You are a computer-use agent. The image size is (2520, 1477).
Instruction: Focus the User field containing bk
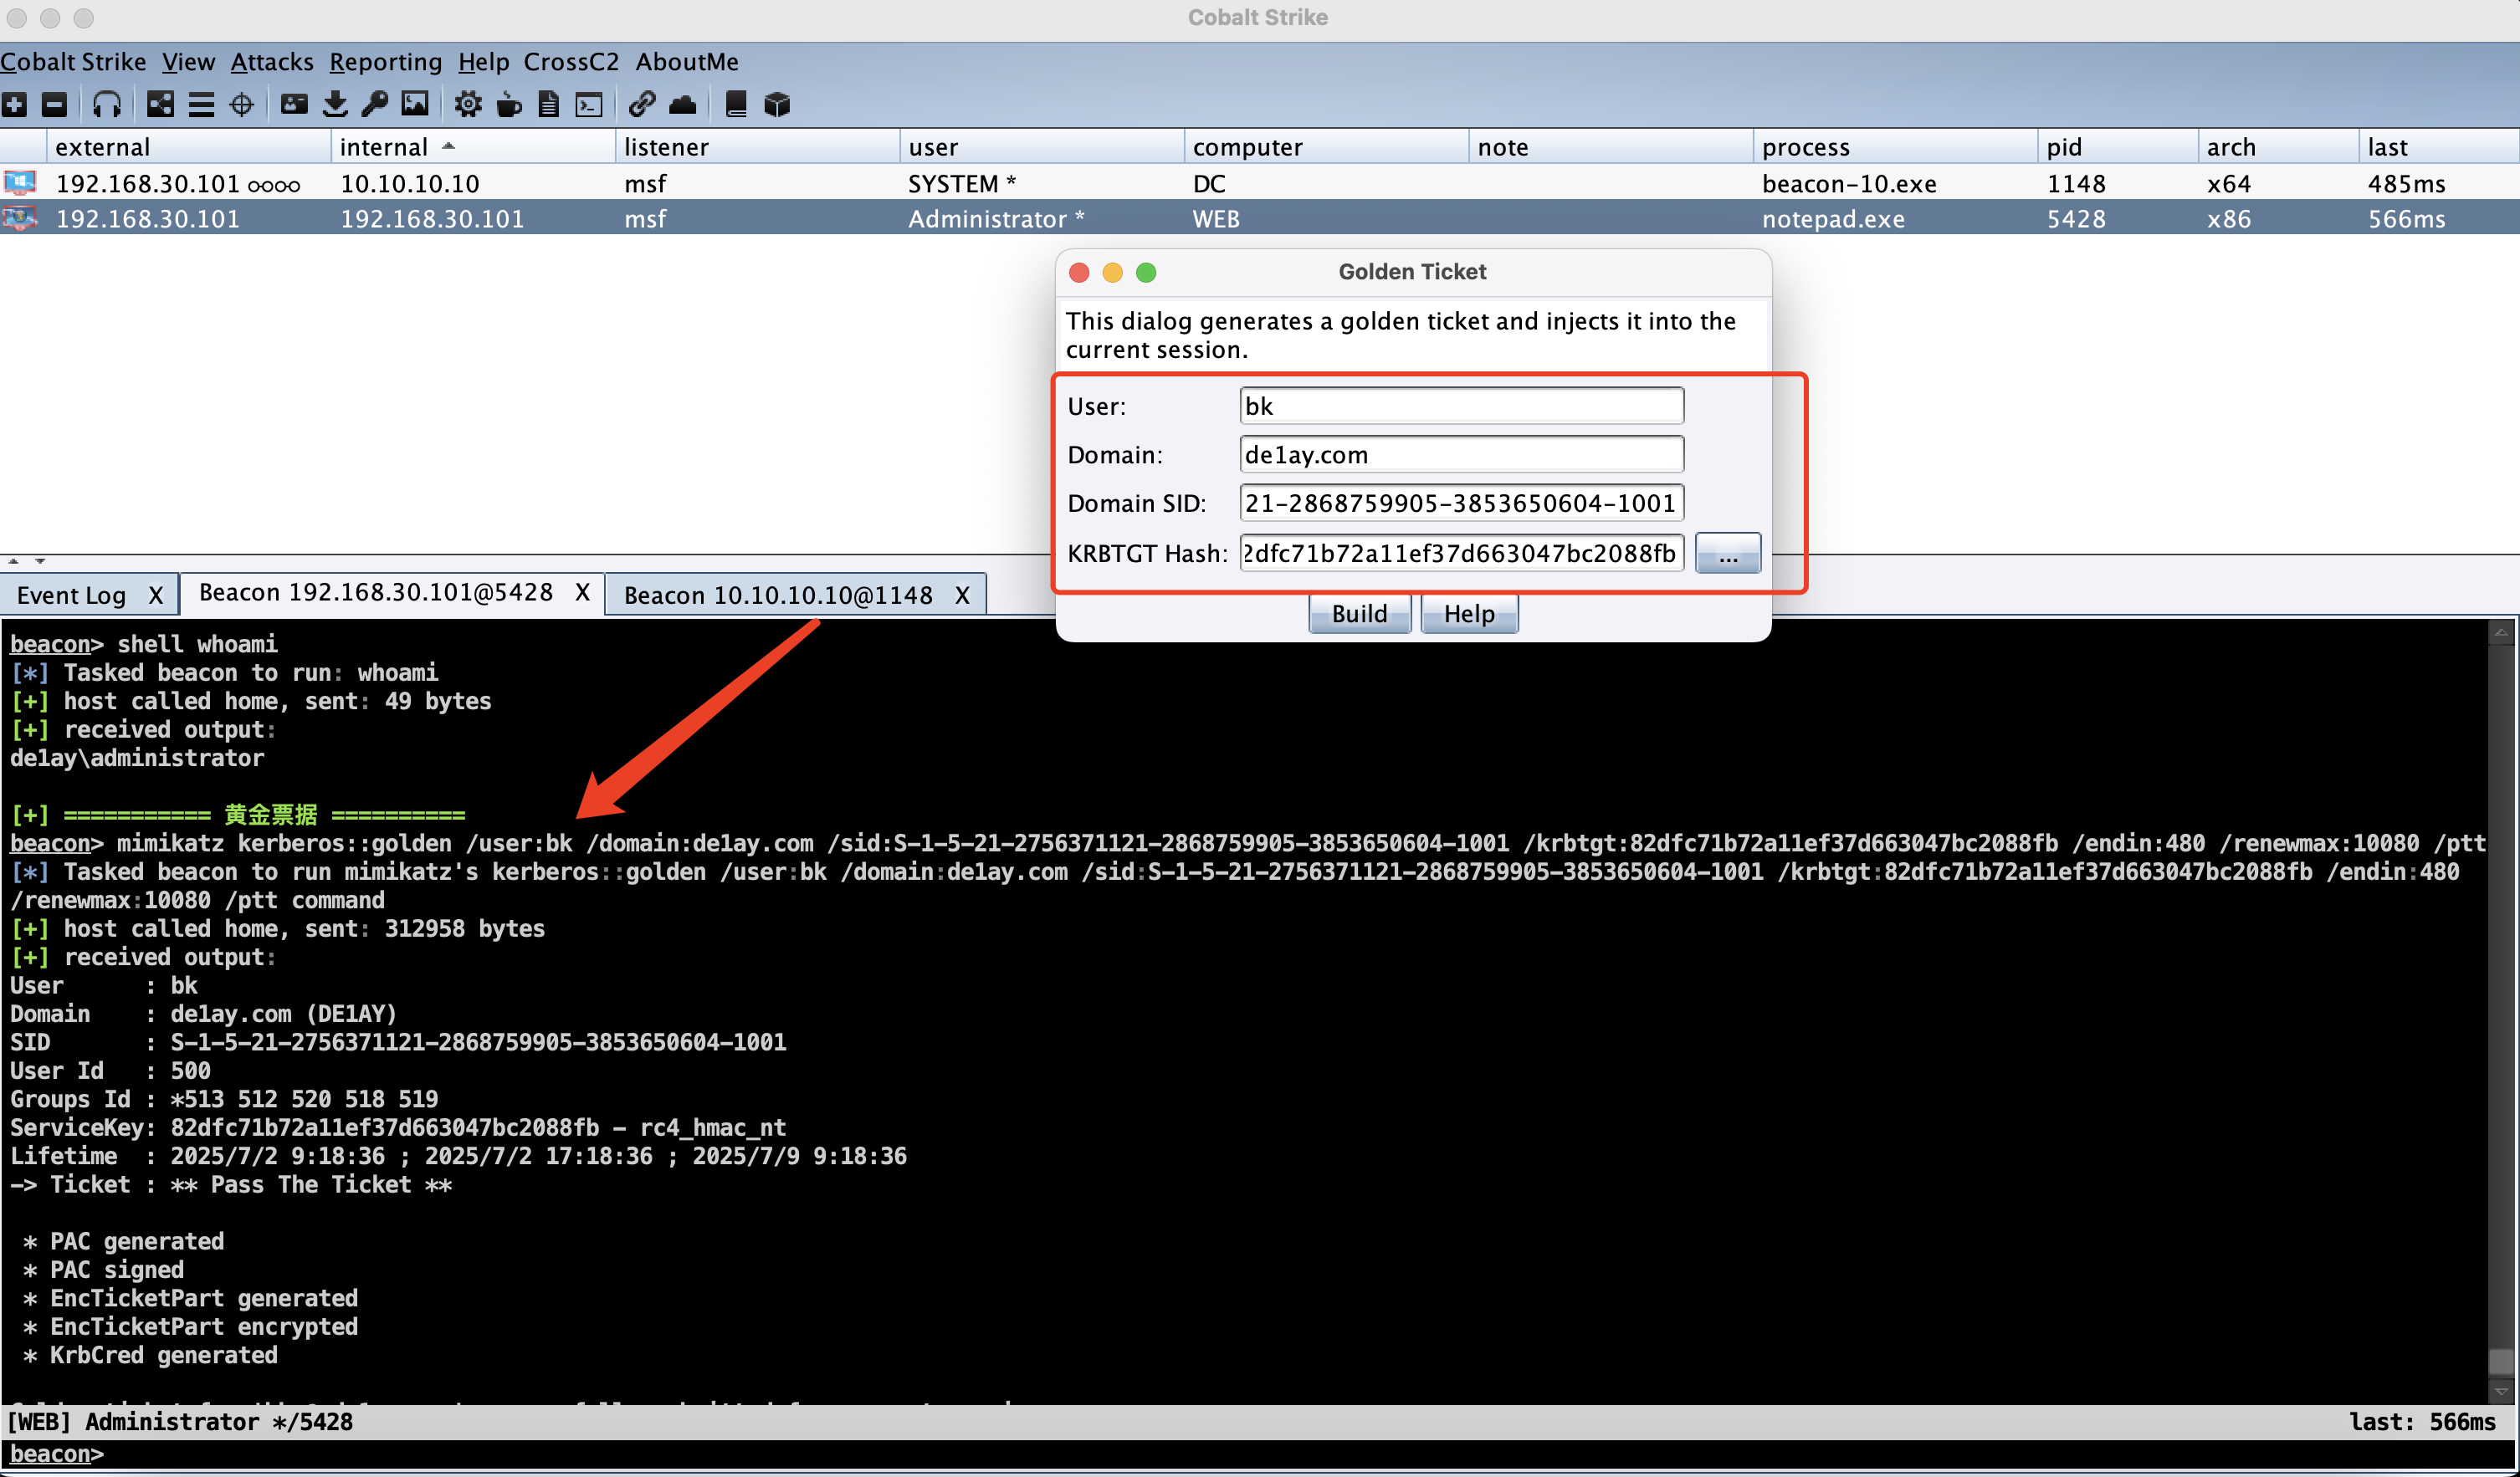(1461, 406)
